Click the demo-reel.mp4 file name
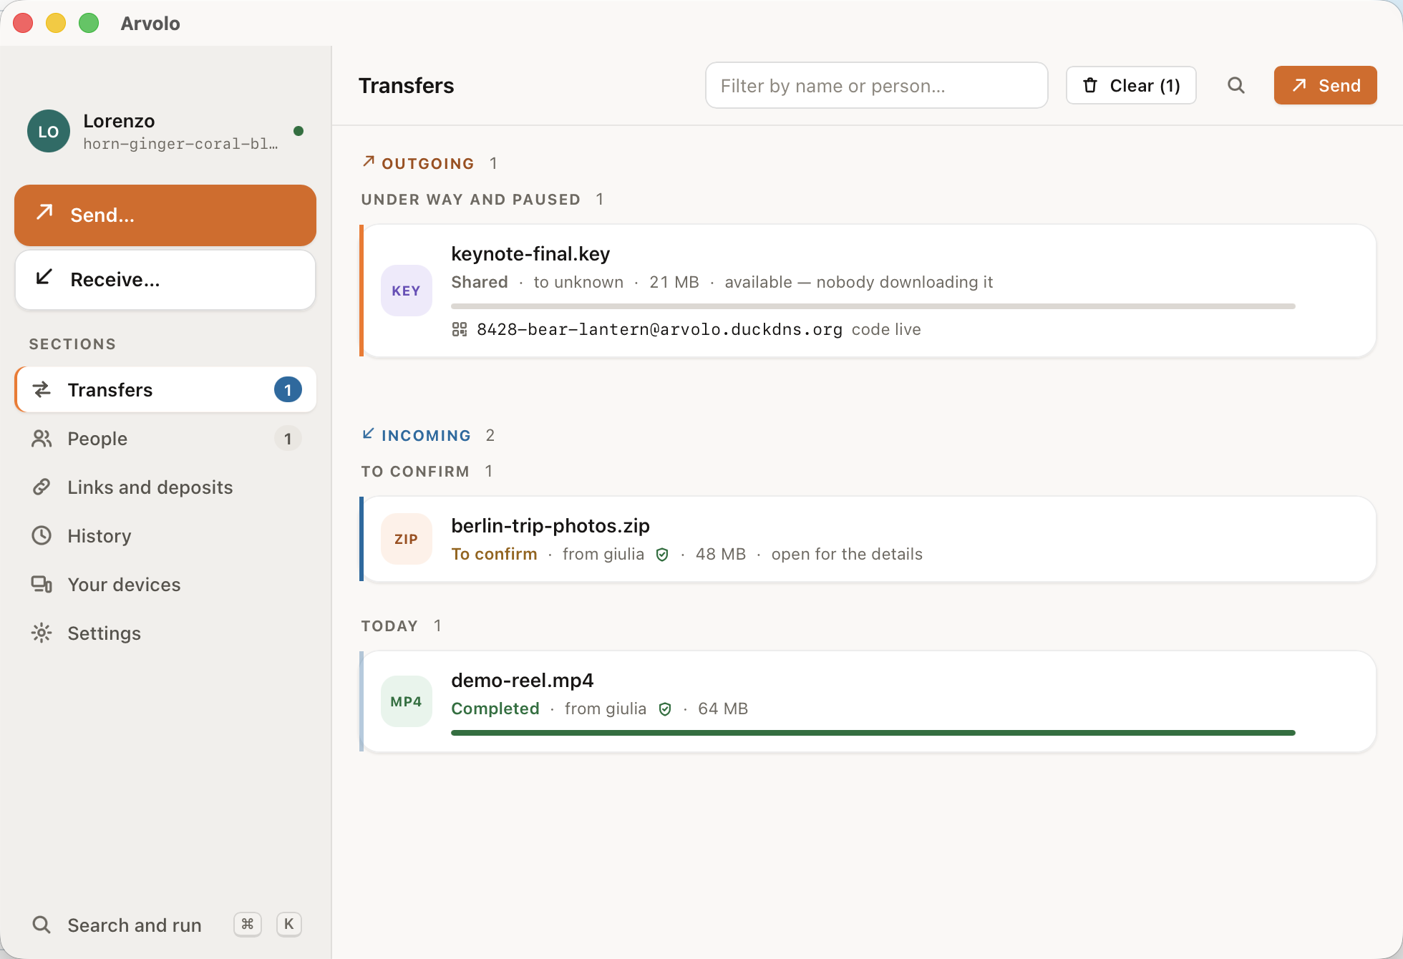This screenshot has width=1403, height=959. (x=523, y=681)
